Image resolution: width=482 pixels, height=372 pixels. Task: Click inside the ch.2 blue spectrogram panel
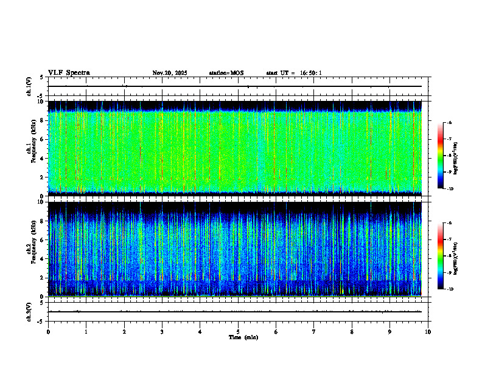(x=235, y=249)
